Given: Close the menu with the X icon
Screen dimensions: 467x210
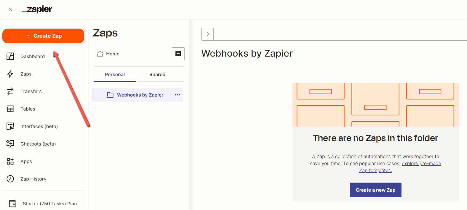Looking at the screenshot, I should pos(10,9).
